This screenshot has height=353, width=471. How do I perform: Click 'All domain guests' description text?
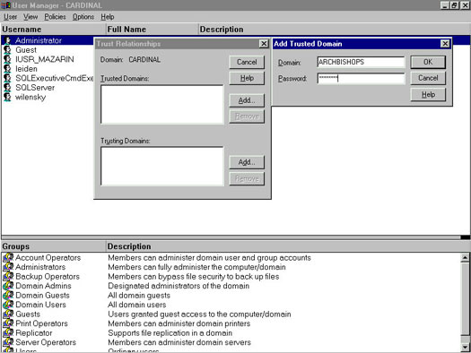[139, 296]
